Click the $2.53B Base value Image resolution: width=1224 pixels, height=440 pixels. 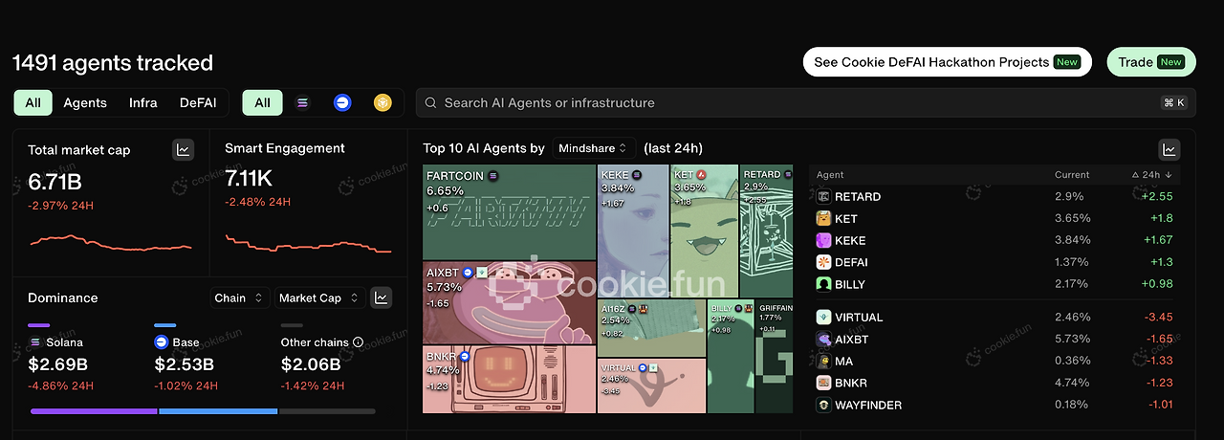[x=184, y=364]
